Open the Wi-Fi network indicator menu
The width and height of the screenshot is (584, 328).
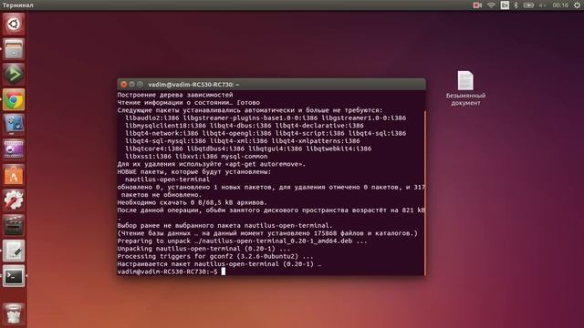pos(491,5)
